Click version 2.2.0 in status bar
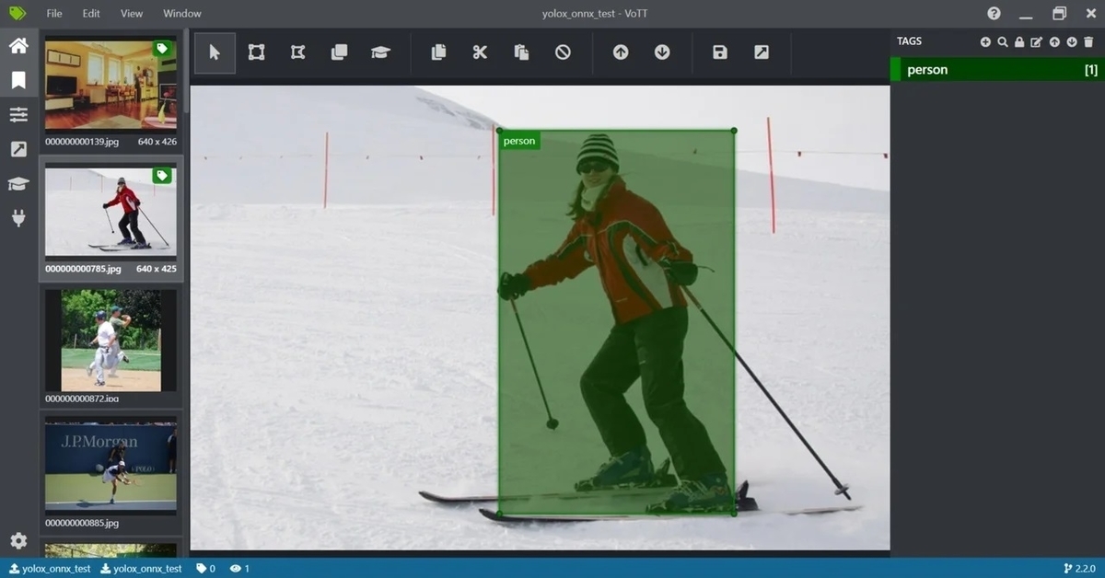The height and width of the screenshot is (578, 1105). coord(1079,569)
